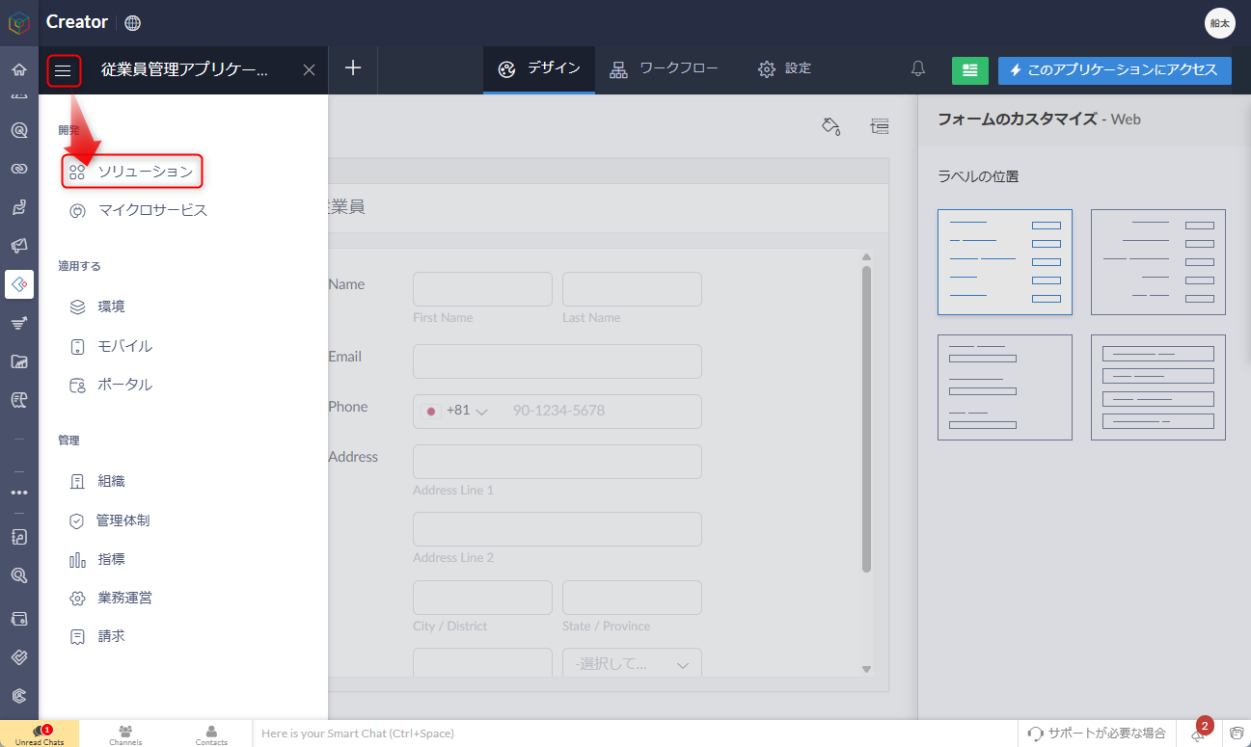Click the globe icon beside Creator
The image size is (1251, 747).
point(133,23)
